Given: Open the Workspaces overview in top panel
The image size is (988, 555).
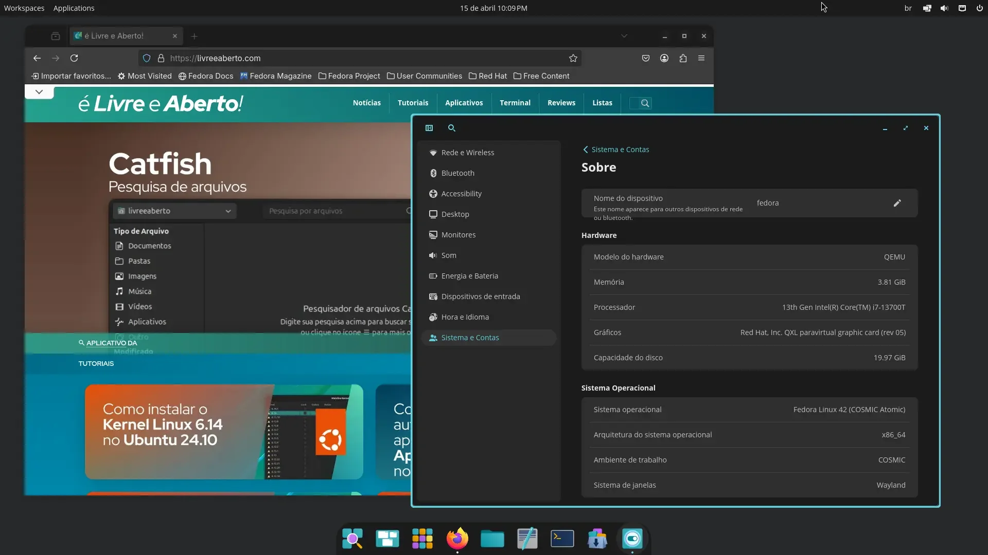Looking at the screenshot, I should [24, 8].
